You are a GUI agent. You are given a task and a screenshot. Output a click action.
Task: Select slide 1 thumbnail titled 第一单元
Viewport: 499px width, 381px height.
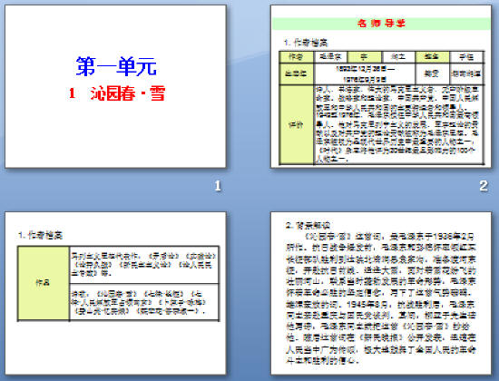tap(115, 86)
